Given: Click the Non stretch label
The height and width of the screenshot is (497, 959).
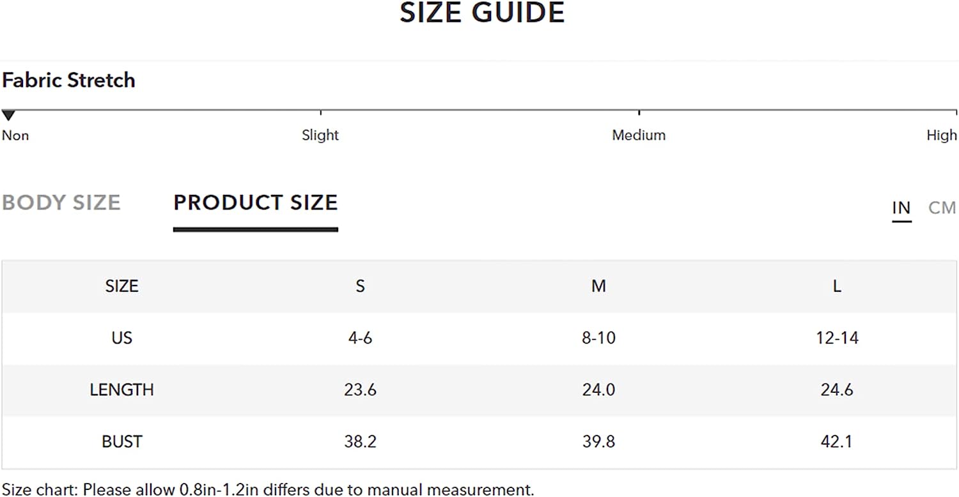Looking at the screenshot, I should point(15,135).
